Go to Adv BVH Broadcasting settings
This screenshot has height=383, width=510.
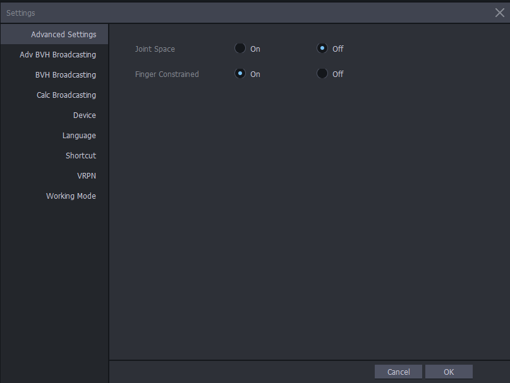pyautogui.click(x=54, y=54)
